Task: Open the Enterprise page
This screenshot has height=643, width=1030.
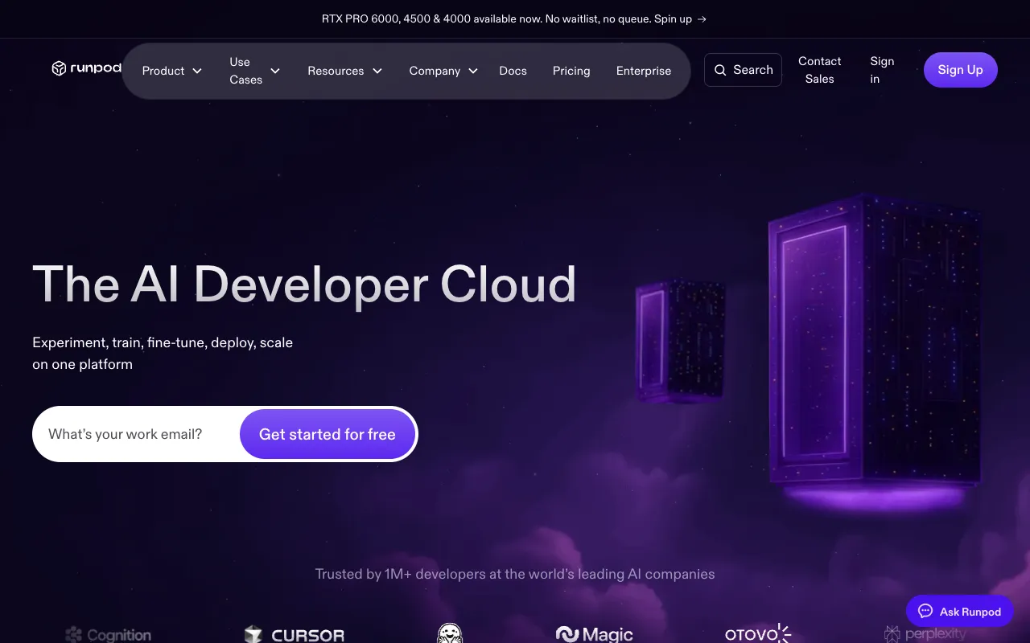Action: (644, 71)
